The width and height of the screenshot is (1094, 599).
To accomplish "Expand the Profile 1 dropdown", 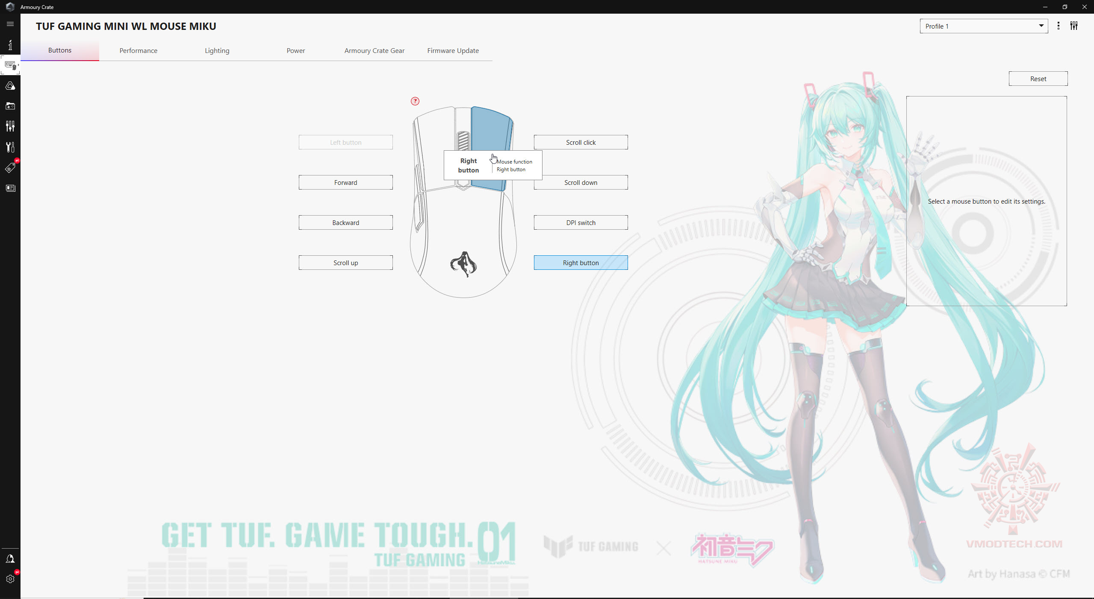I will point(983,26).
